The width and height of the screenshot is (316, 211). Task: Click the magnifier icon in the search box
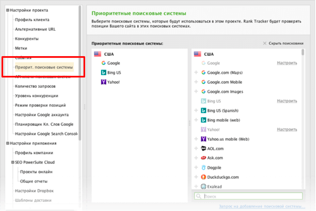(199, 196)
